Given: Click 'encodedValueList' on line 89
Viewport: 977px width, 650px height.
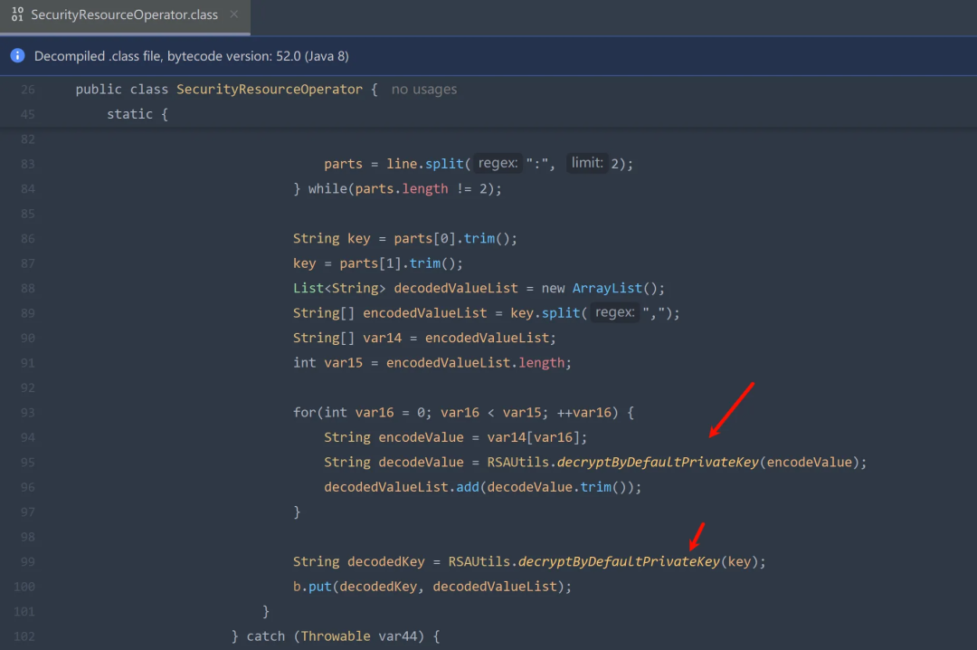Looking at the screenshot, I should tap(424, 313).
